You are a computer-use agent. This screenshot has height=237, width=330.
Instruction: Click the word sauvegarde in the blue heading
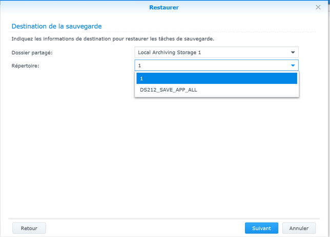click(x=84, y=26)
